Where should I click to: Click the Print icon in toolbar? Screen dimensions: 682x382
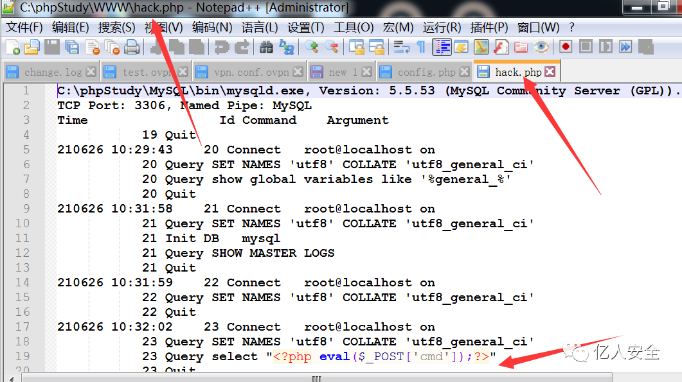click(x=132, y=47)
